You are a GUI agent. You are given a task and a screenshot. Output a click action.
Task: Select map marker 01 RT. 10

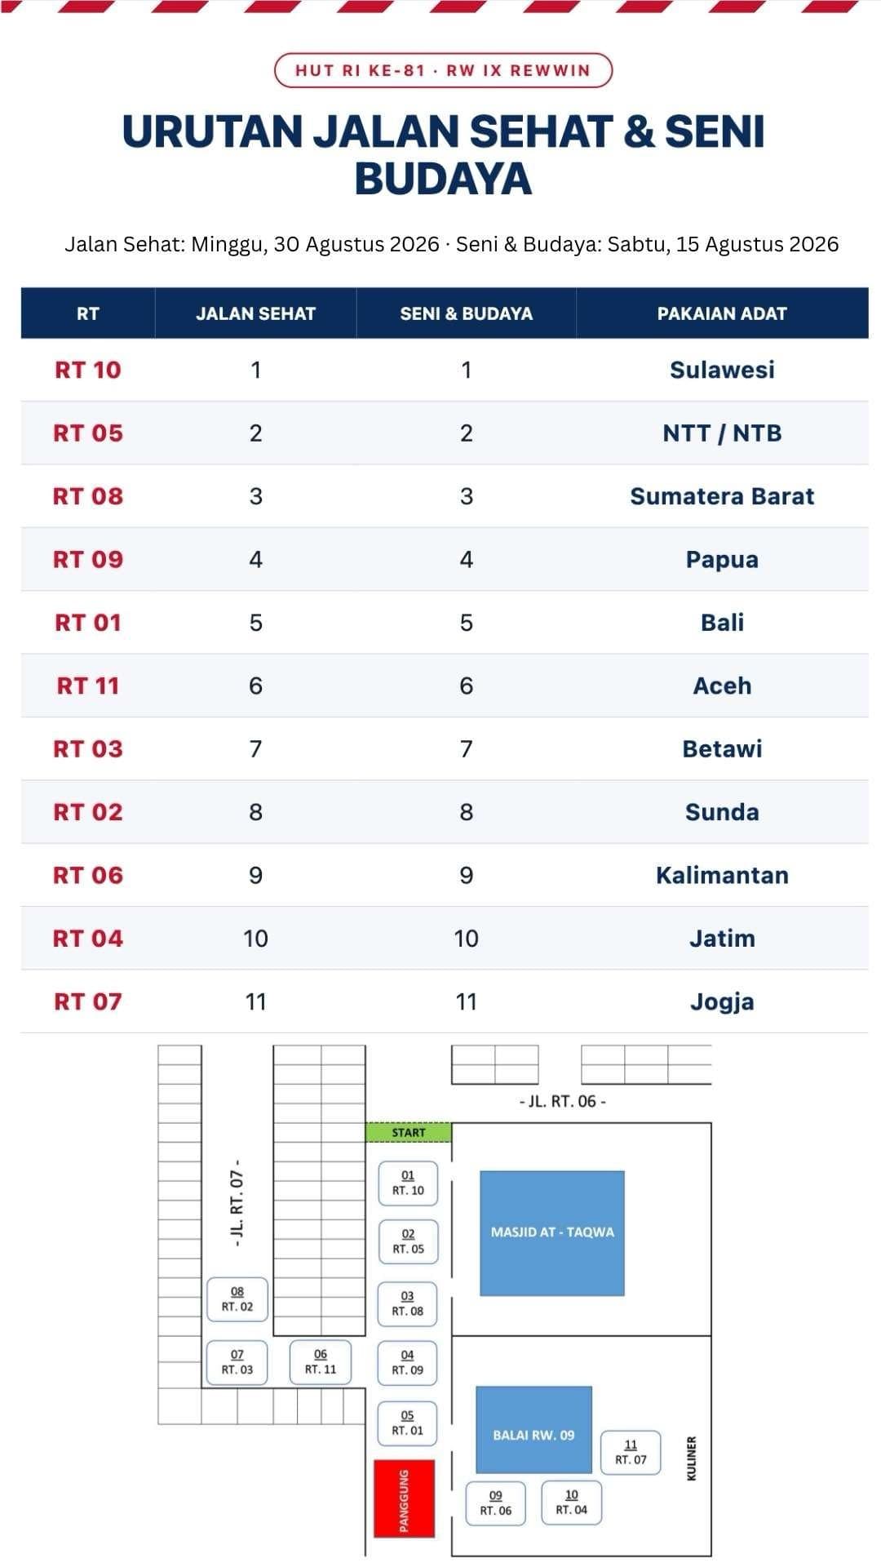tap(408, 1183)
